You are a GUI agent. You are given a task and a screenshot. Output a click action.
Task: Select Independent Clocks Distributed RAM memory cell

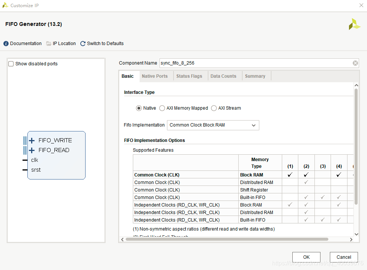click(260, 213)
